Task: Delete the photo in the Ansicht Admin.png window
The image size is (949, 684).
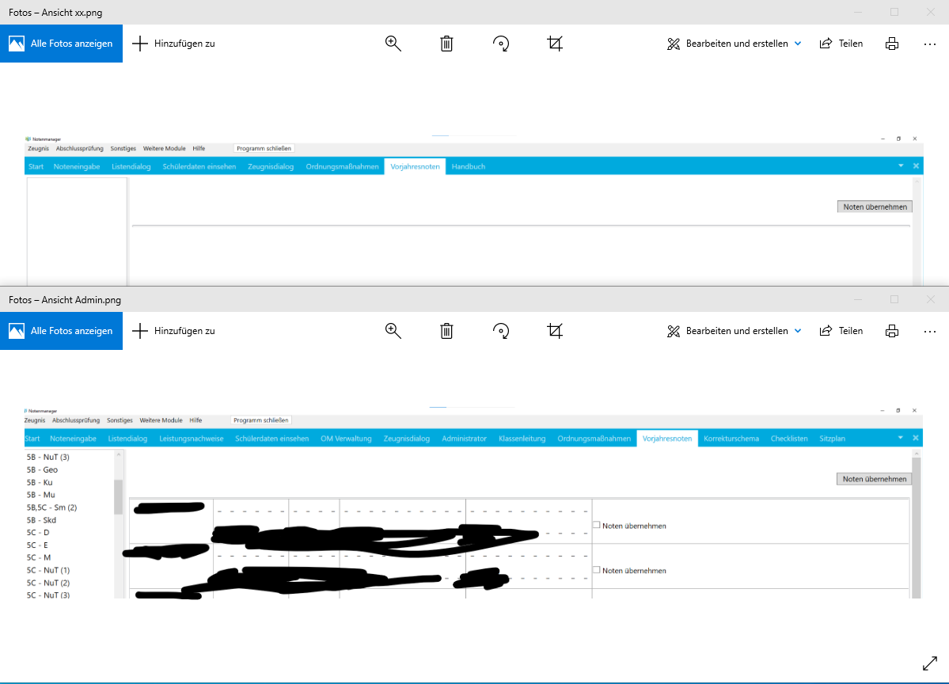Action: [x=446, y=331]
